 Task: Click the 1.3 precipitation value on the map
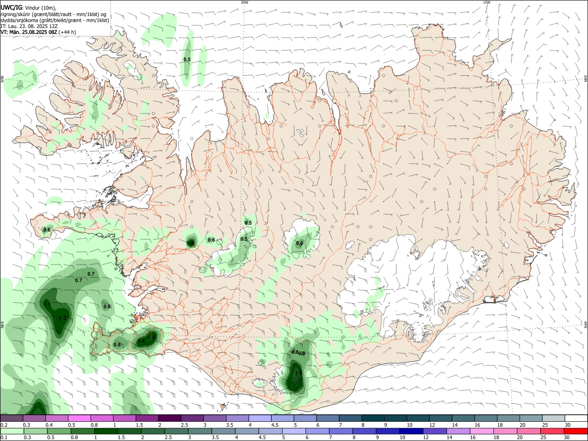(x=63, y=318)
